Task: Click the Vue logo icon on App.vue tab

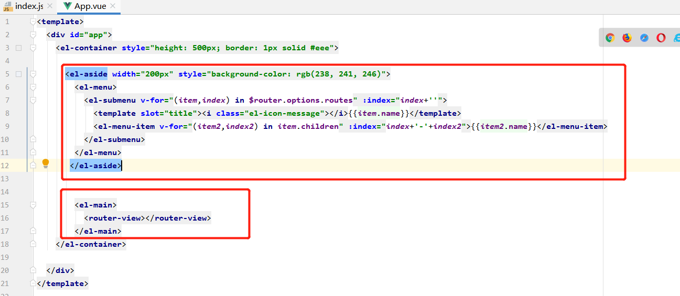Action: coord(68,7)
